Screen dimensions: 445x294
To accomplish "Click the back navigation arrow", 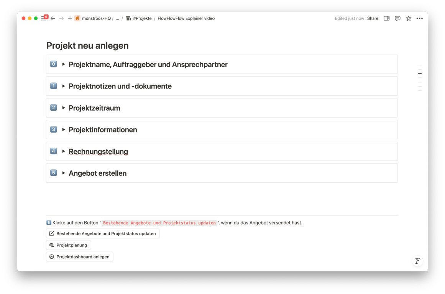I will (x=53, y=18).
